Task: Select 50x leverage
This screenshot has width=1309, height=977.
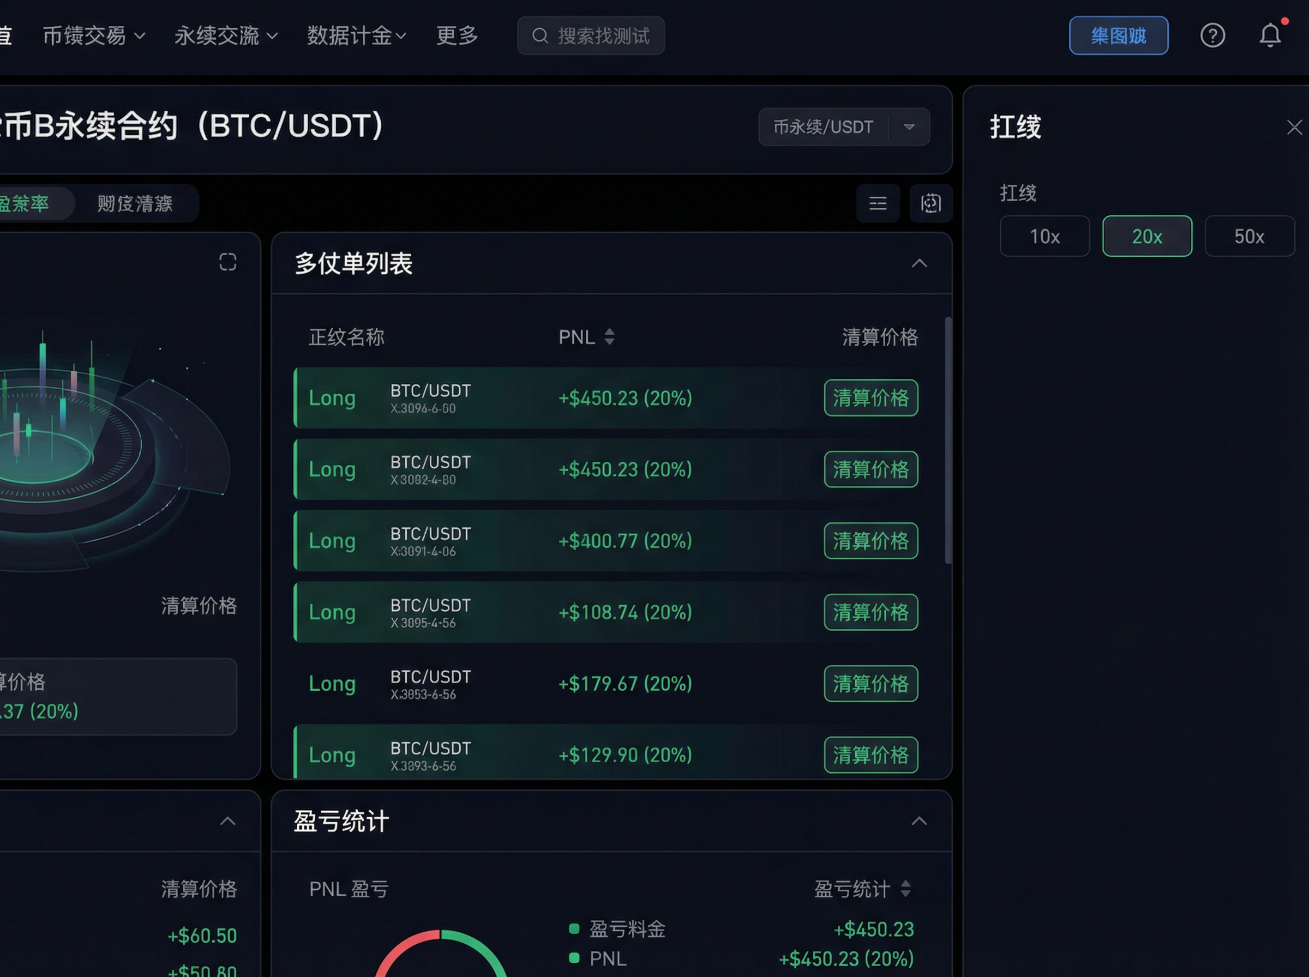Action: pyautogui.click(x=1249, y=236)
